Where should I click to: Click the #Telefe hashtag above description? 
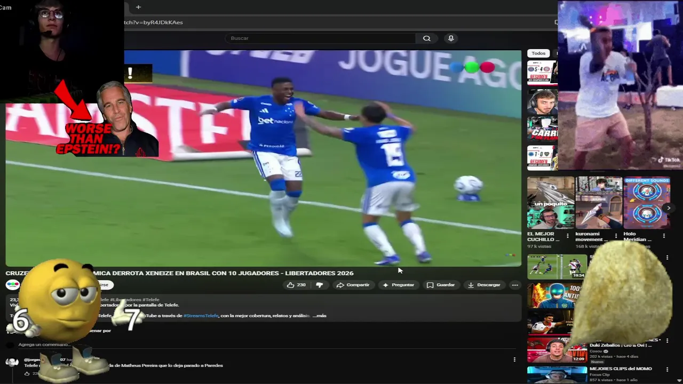(x=151, y=300)
